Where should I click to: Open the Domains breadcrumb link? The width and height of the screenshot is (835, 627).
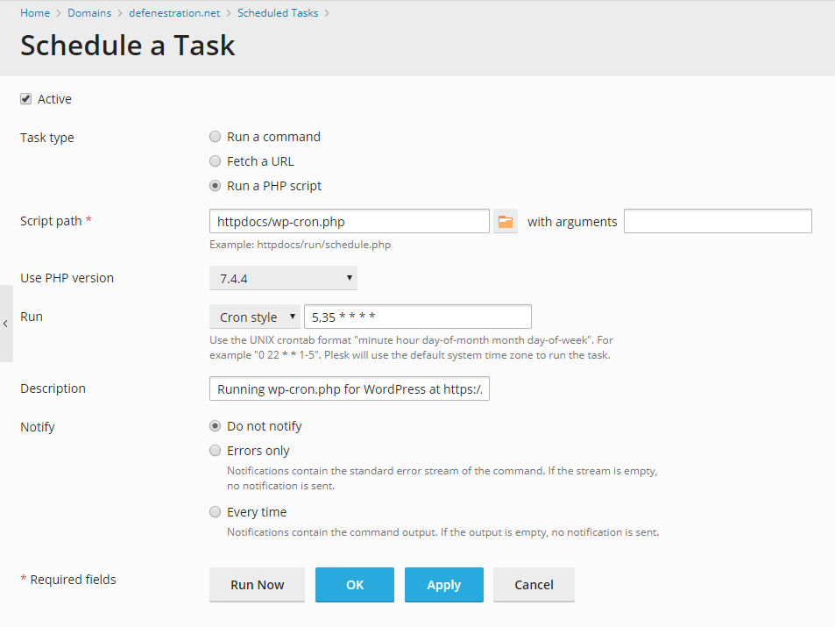pos(89,13)
